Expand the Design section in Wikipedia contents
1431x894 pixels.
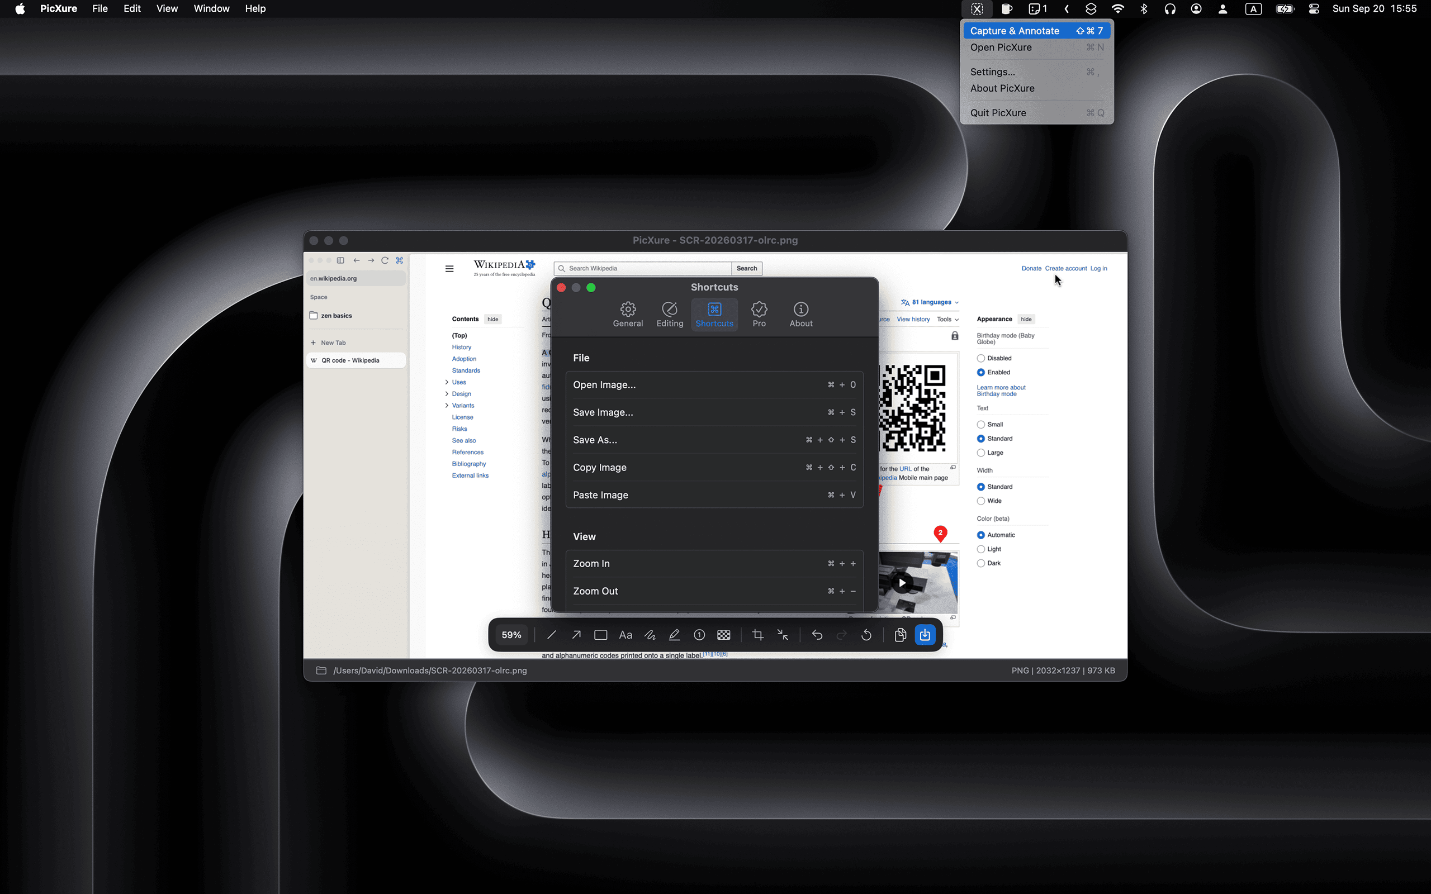447,394
